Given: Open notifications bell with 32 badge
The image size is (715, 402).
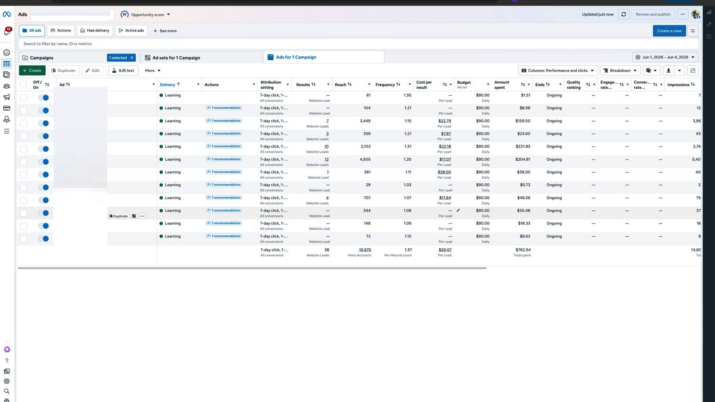Looking at the screenshot, I should click(7, 31).
